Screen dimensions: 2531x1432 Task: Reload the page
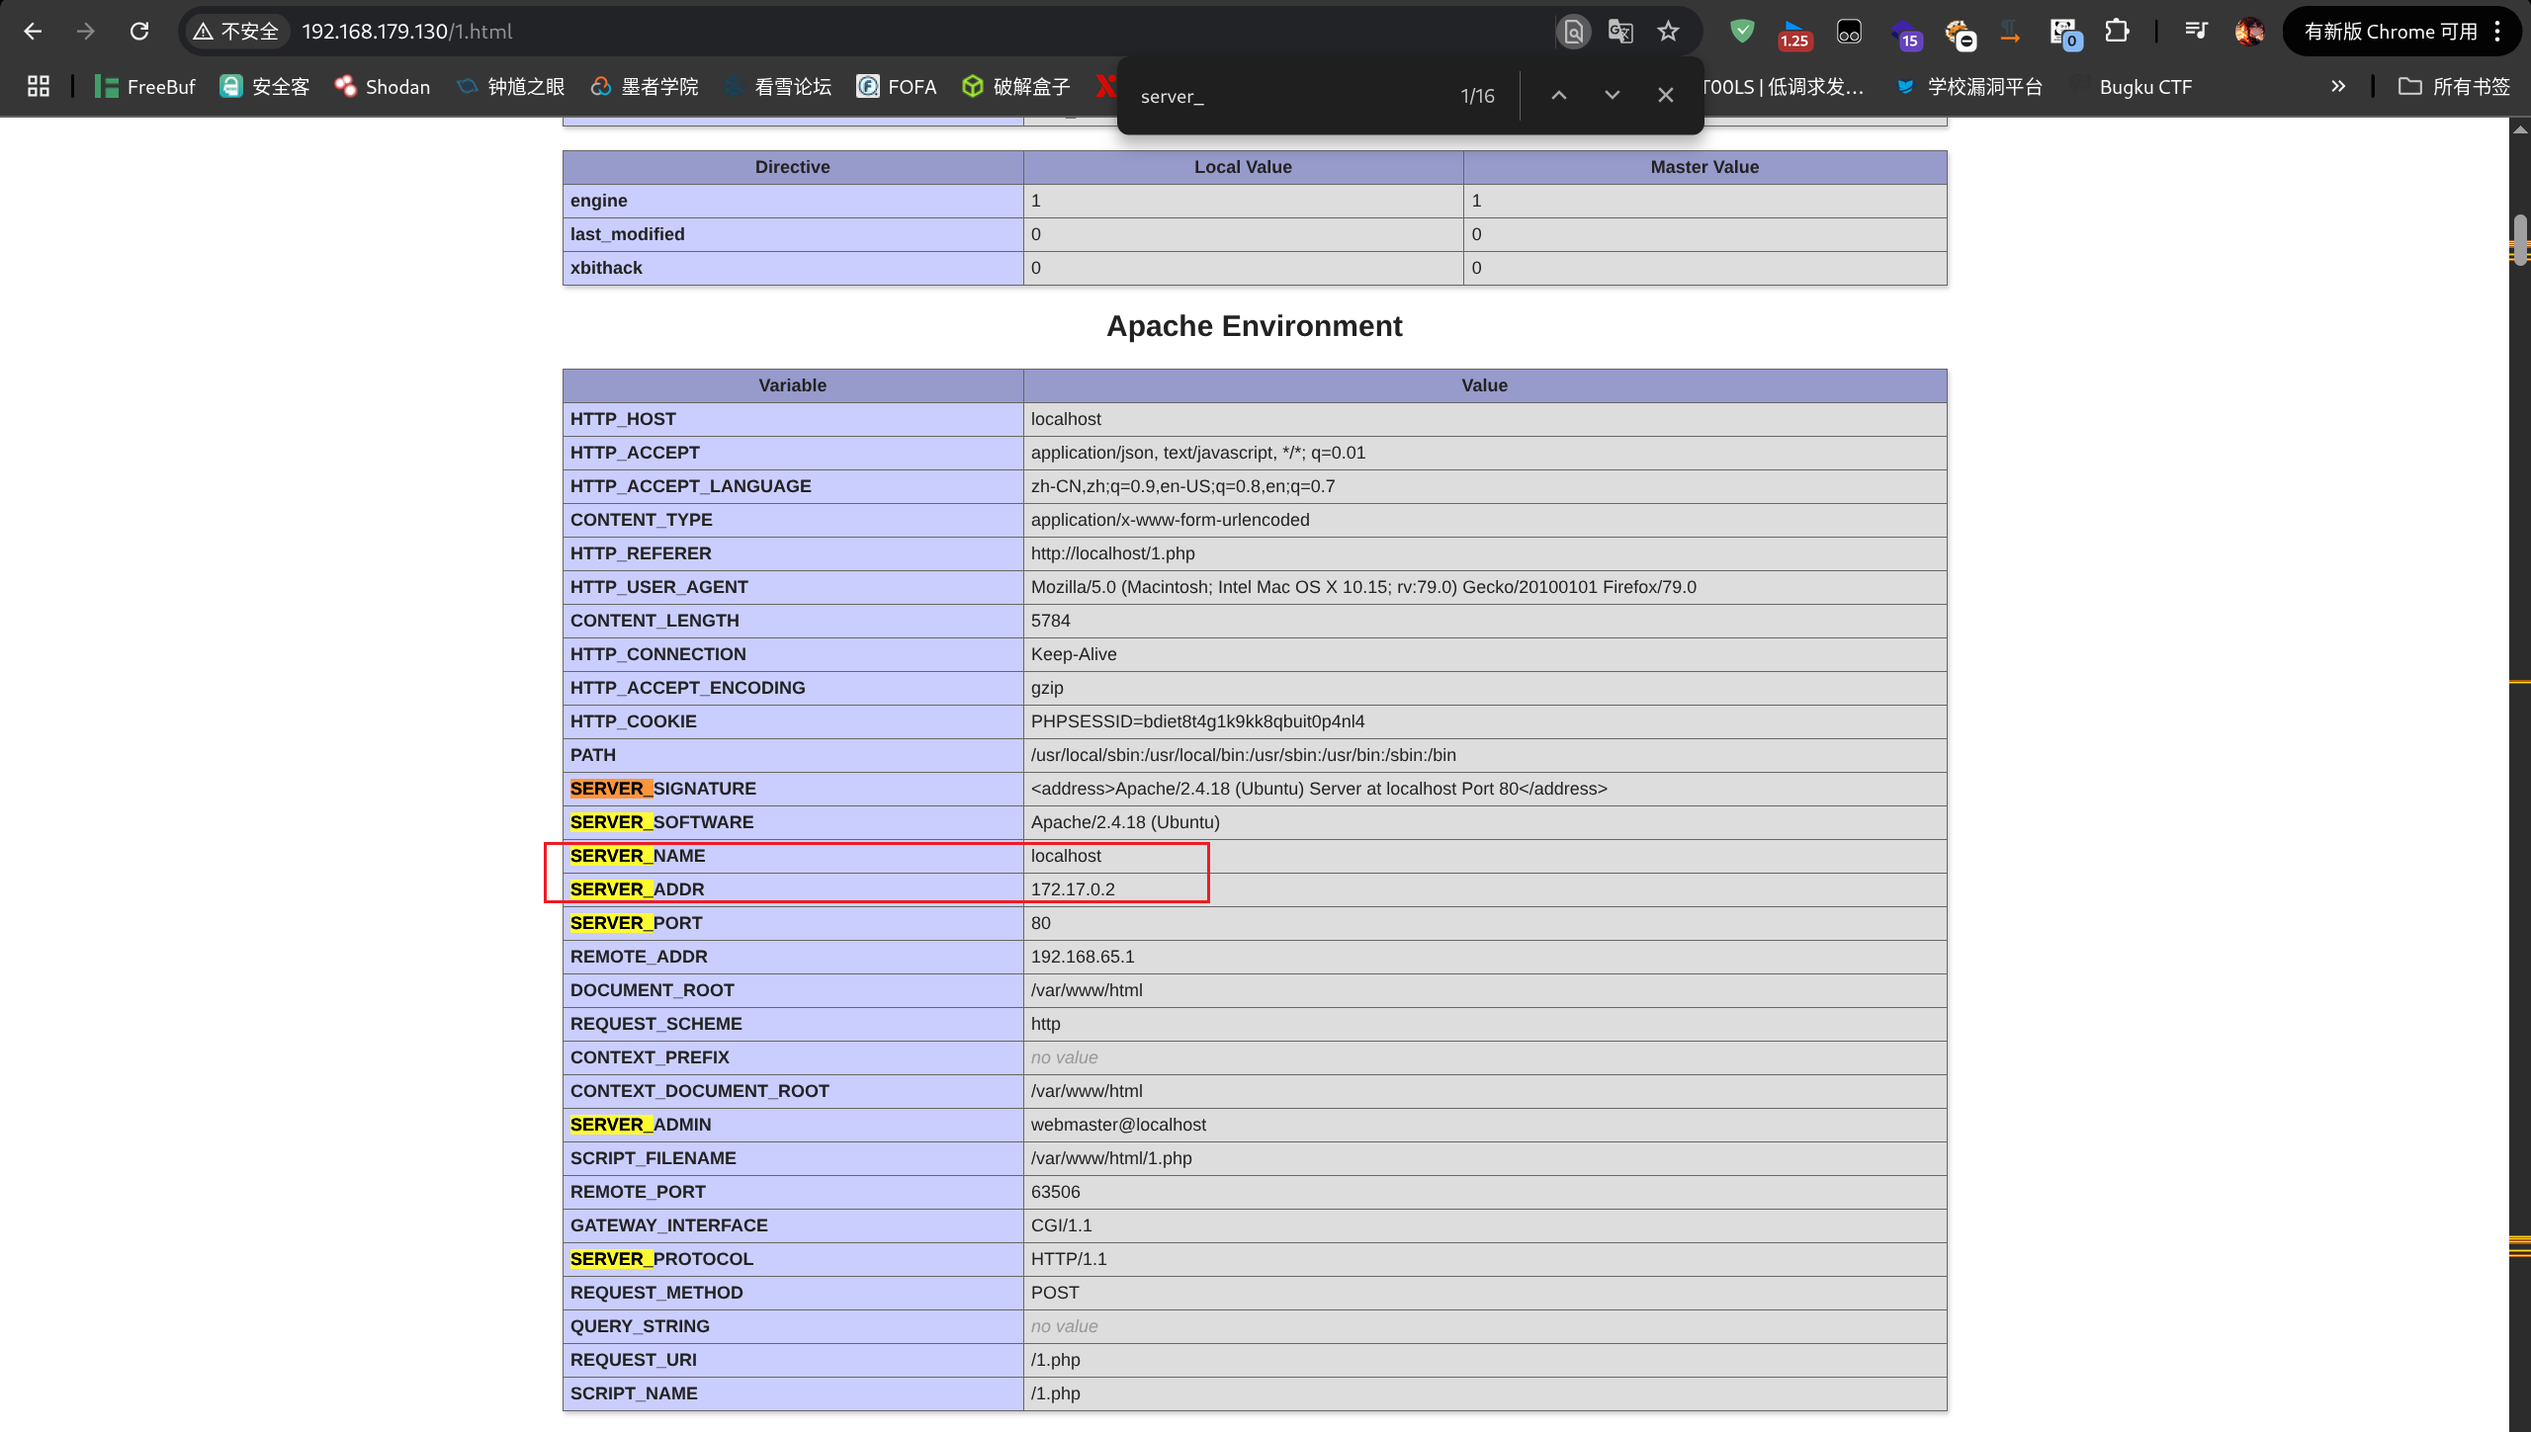(x=139, y=32)
